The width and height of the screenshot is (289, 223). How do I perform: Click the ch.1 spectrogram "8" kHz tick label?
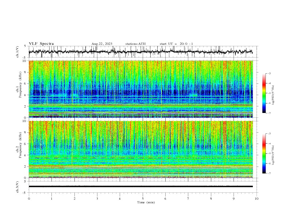coord(26,72)
